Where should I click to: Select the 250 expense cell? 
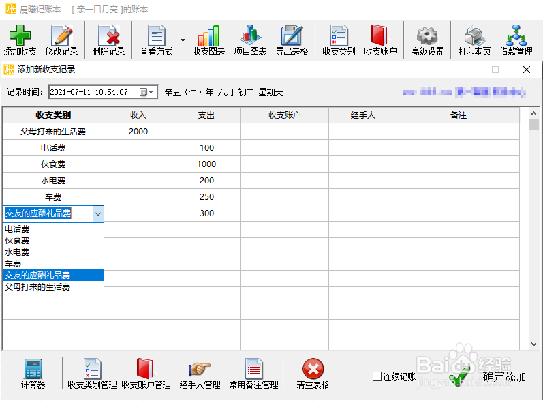click(206, 197)
